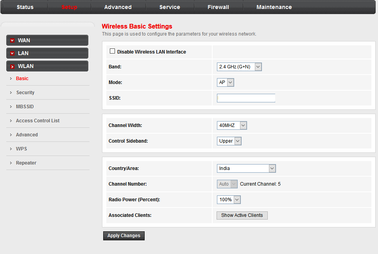Click the red arrow icon beside WAN
The height and width of the screenshot is (254, 378).
pos(13,41)
